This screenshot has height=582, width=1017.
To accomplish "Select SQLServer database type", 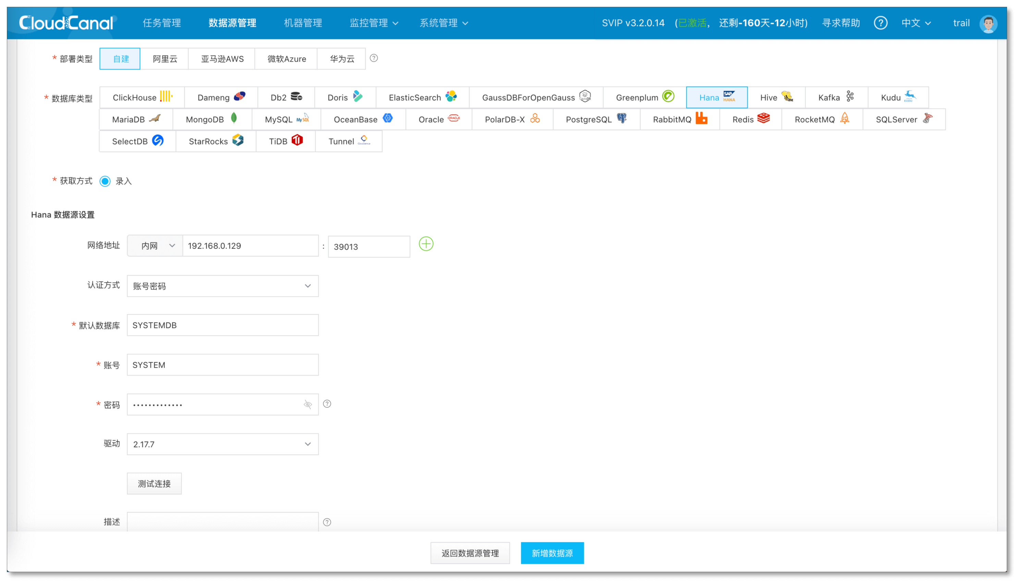I will click(x=904, y=119).
